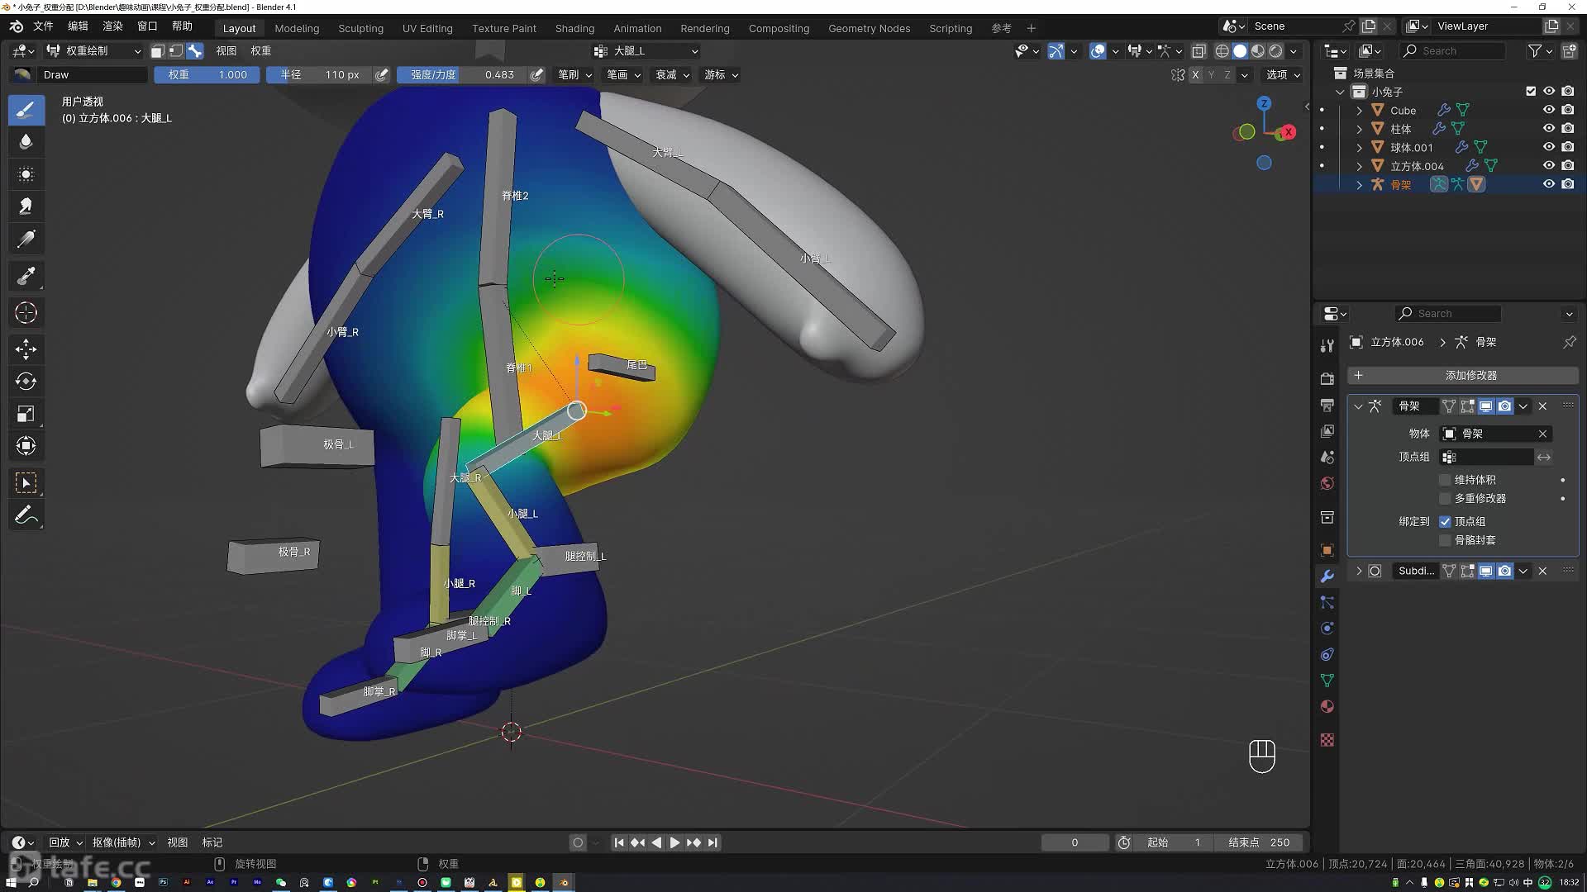Open the 权重绘制 mode dropdown
The image size is (1587, 892).
94,51
